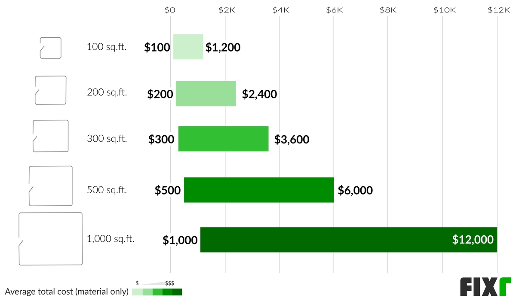Image resolution: width=516 pixels, height=301 pixels.
Task: Click the Fixr logo
Action: click(x=485, y=287)
